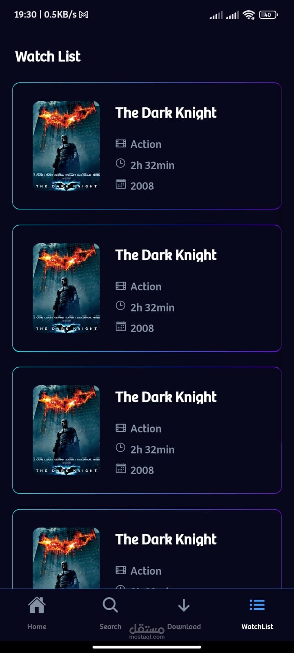Tap film strip icon in second card

pos(121,286)
